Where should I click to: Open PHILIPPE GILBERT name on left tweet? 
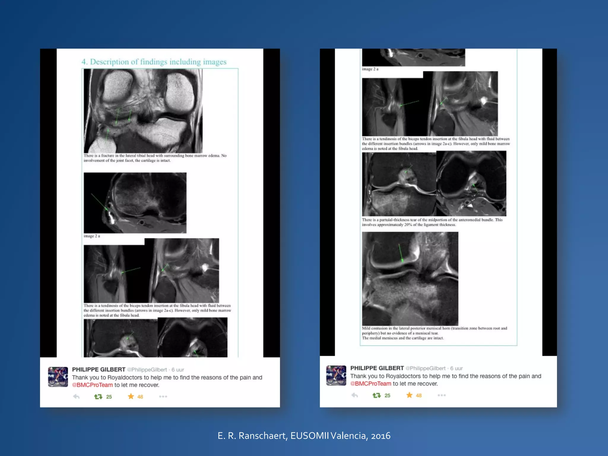[x=99, y=370]
